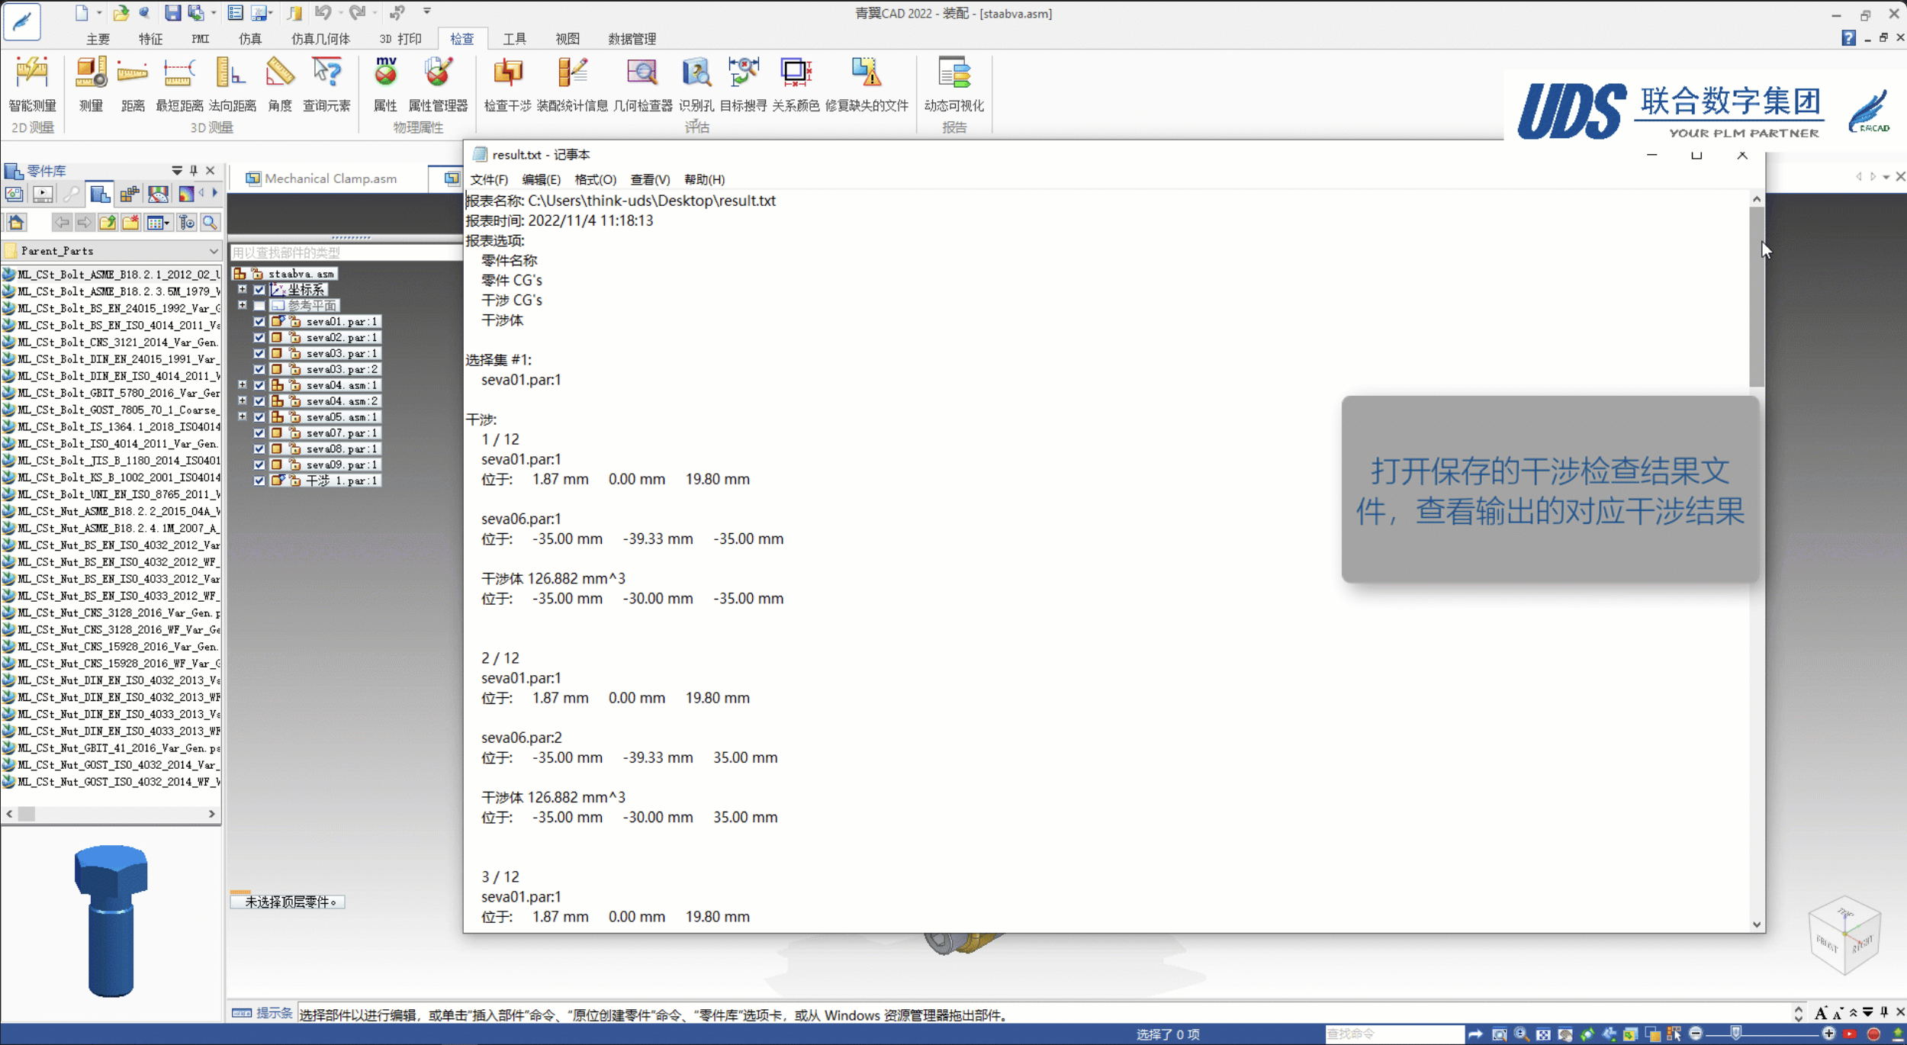The width and height of the screenshot is (1907, 1045).
Task: Expand the seva05.asm:1 node
Action: pyautogui.click(x=242, y=416)
